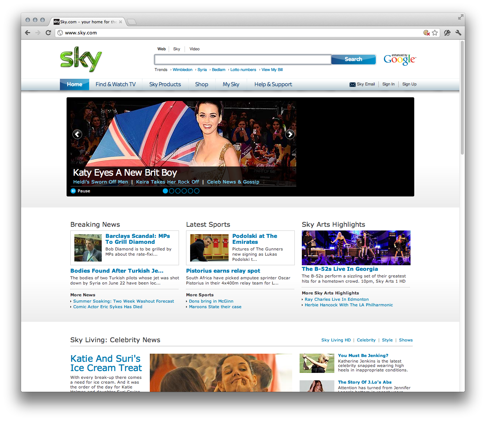Viewport: 486px width, 421px height.
Task: Select the second carousel dot
Action: coord(172,191)
